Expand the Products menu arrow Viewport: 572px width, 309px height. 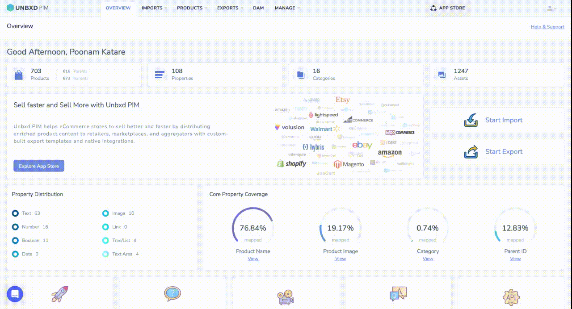(206, 8)
